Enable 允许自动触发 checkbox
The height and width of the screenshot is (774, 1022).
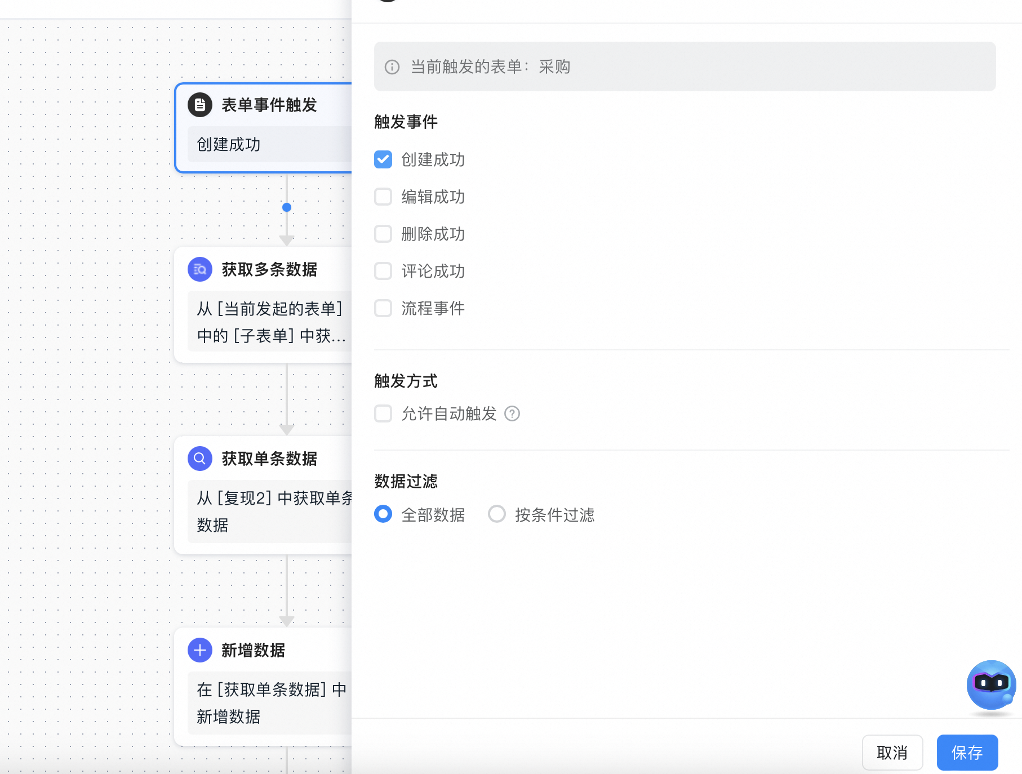click(383, 413)
